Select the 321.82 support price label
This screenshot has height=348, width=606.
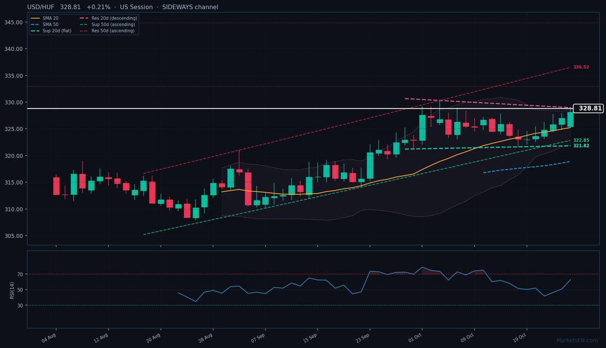click(x=581, y=146)
